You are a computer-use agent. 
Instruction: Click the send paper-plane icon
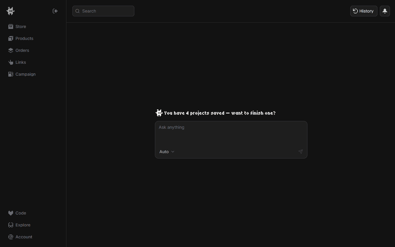tap(301, 152)
